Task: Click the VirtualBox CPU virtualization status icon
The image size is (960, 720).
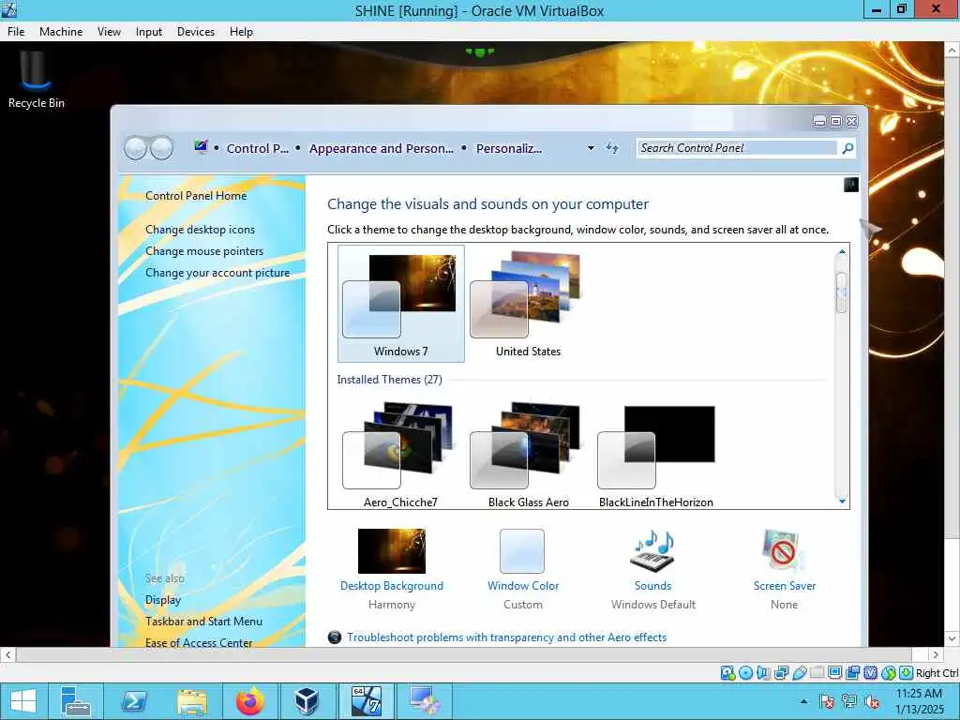Action: click(x=871, y=673)
